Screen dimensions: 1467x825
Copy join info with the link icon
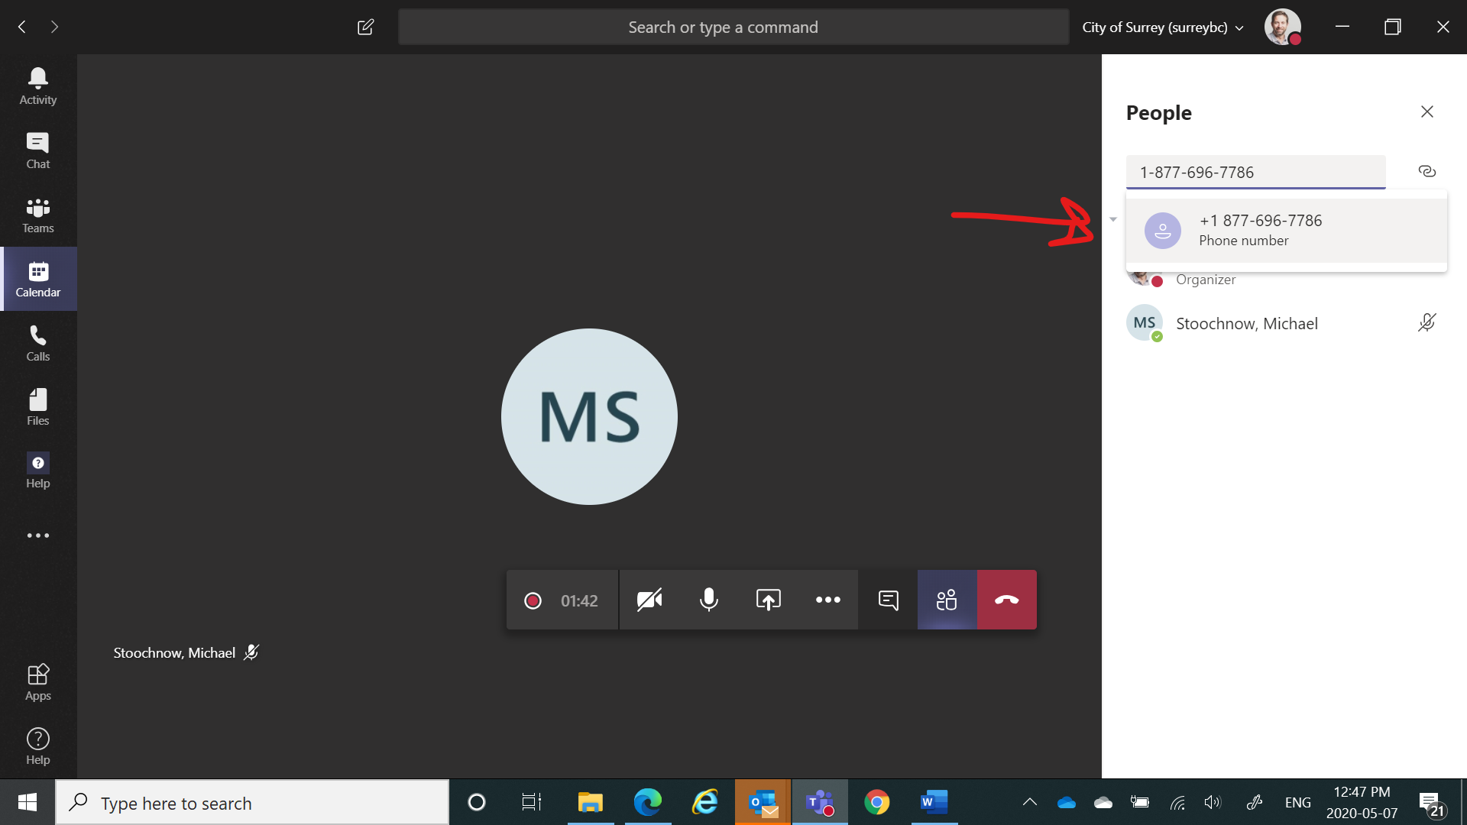1427,171
